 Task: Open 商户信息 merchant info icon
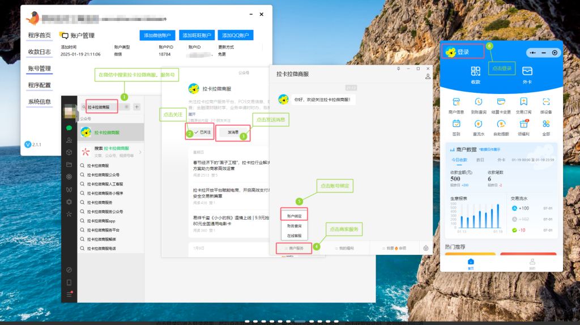[x=456, y=102]
